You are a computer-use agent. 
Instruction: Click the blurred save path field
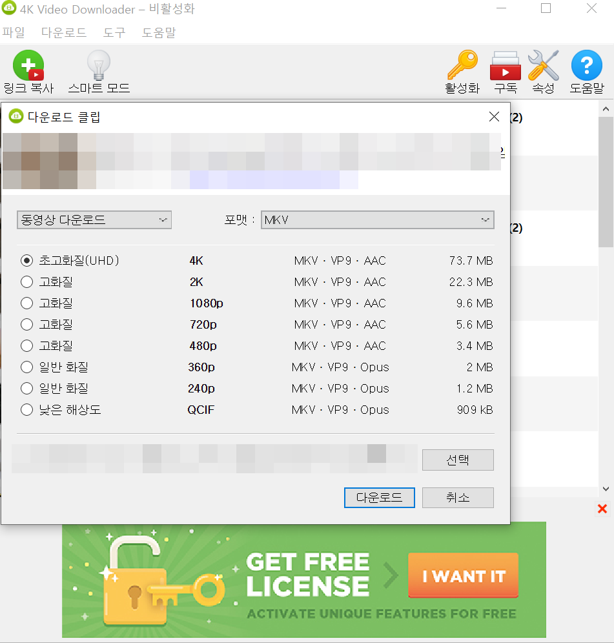pos(214,459)
